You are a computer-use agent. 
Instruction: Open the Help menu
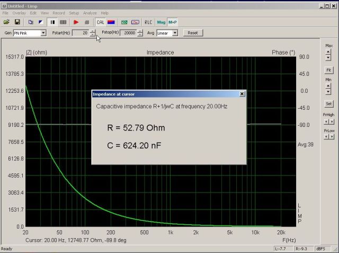(x=104, y=13)
